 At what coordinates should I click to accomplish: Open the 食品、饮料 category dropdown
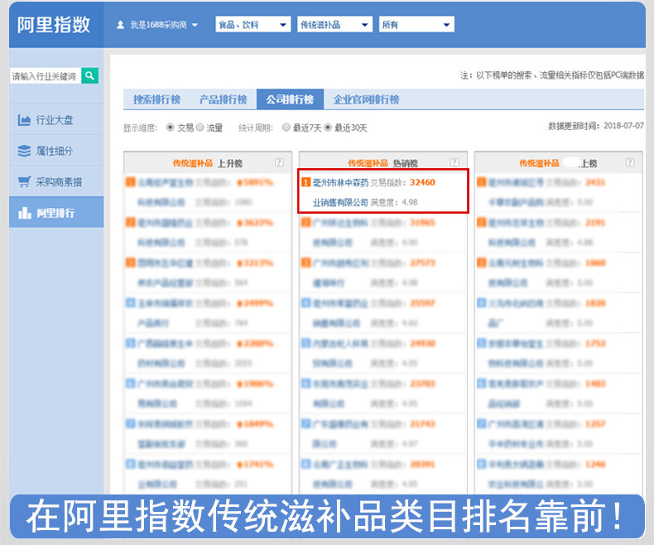pos(252,25)
